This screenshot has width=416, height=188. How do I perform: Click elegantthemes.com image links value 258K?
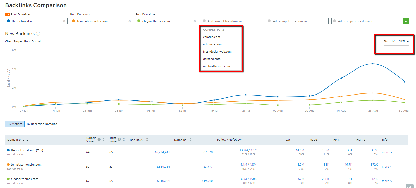tap(325, 179)
